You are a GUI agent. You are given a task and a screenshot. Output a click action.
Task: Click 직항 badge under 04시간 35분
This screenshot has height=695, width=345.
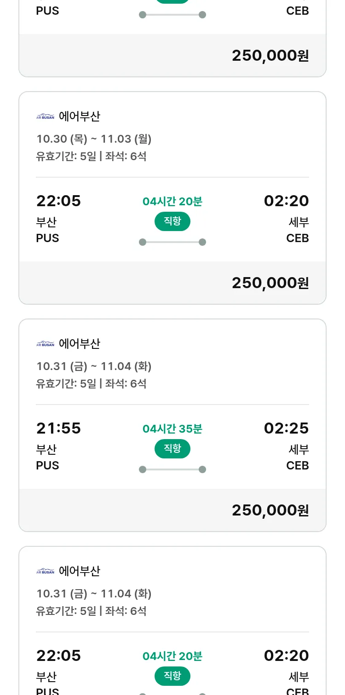point(172,449)
